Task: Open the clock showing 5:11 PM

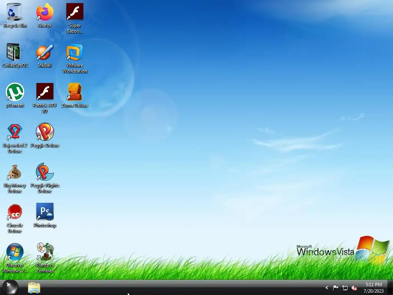Action: [373, 288]
